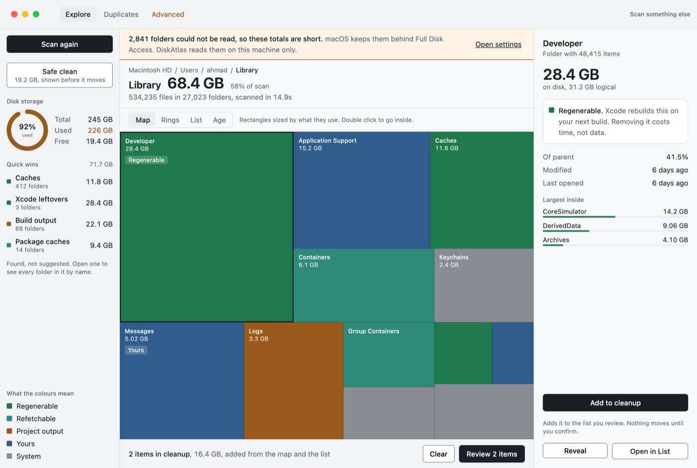Viewport: 697px width, 468px height.
Task: Open the Advanced tab
Action: 168,14
